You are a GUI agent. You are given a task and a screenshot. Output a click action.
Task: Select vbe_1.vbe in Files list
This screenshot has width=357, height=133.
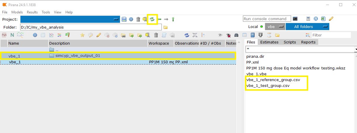[256, 74]
